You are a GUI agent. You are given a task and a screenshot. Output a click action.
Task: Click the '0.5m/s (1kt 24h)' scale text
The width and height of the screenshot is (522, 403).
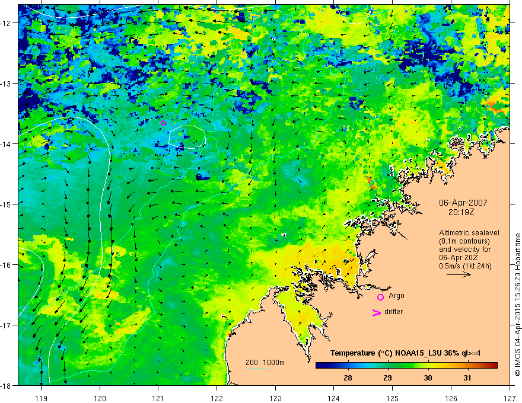point(465,266)
